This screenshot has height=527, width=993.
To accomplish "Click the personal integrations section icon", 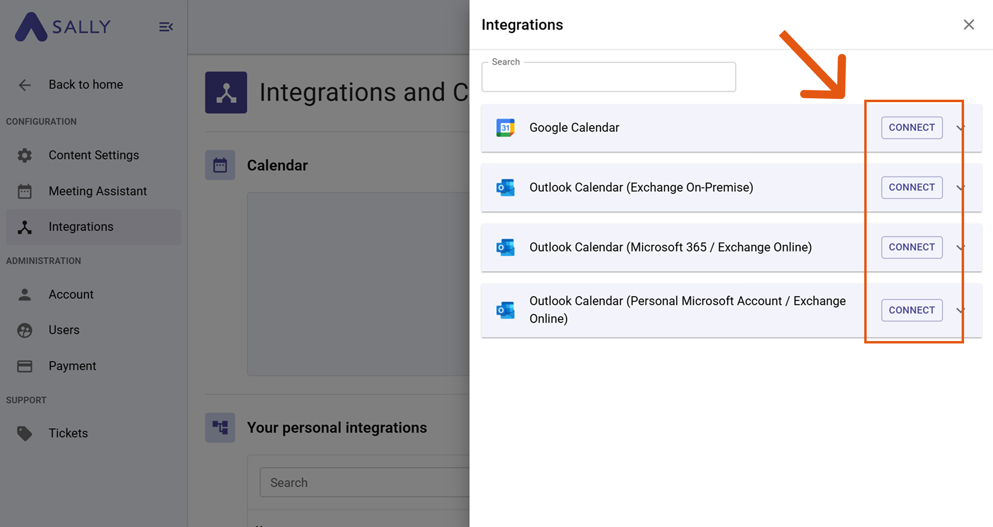I will (x=220, y=427).
